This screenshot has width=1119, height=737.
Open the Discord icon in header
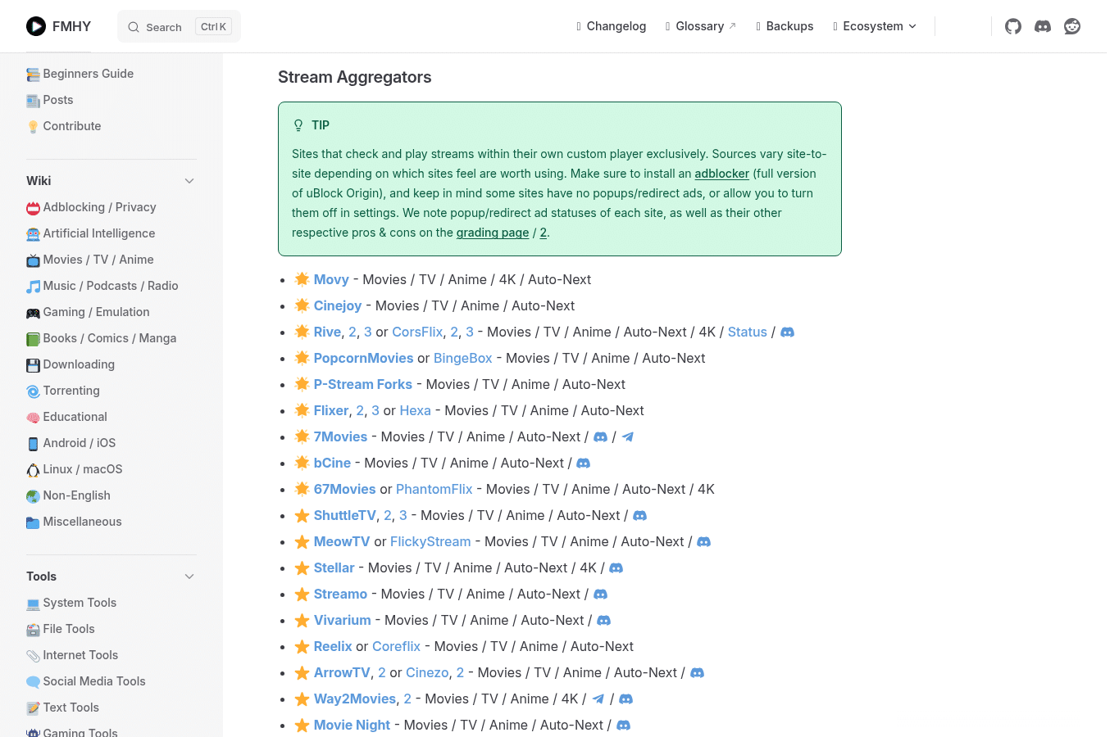pos(1043,26)
